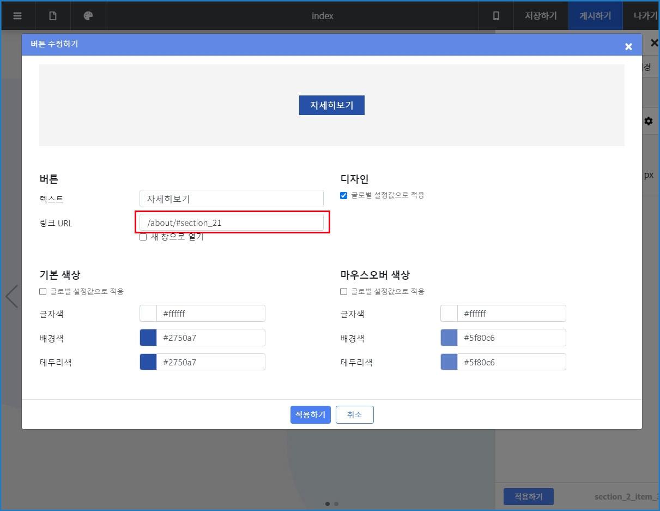Open the hamburger menu icon
This screenshot has width=660, height=511.
coord(17,16)
